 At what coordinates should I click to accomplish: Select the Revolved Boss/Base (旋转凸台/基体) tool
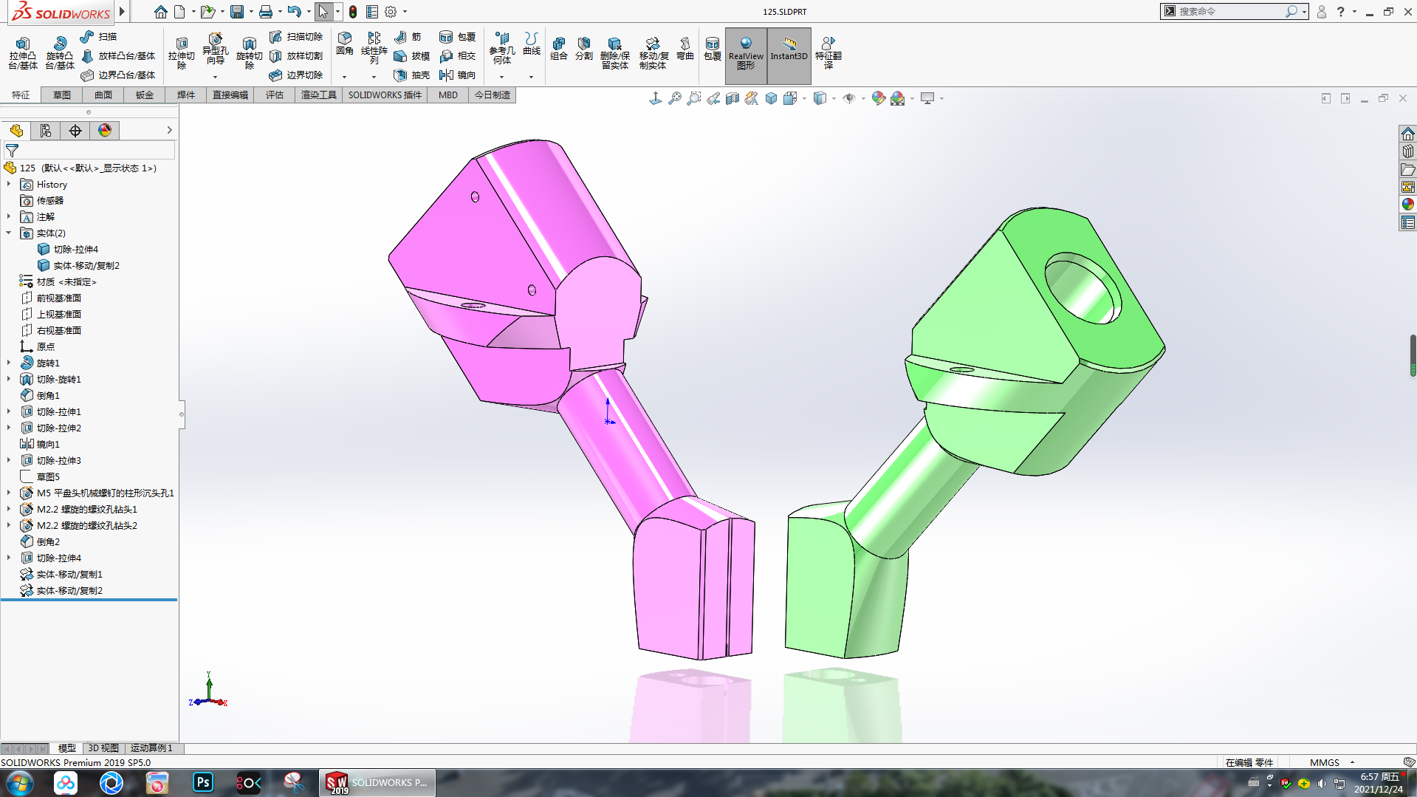[59, 53]
